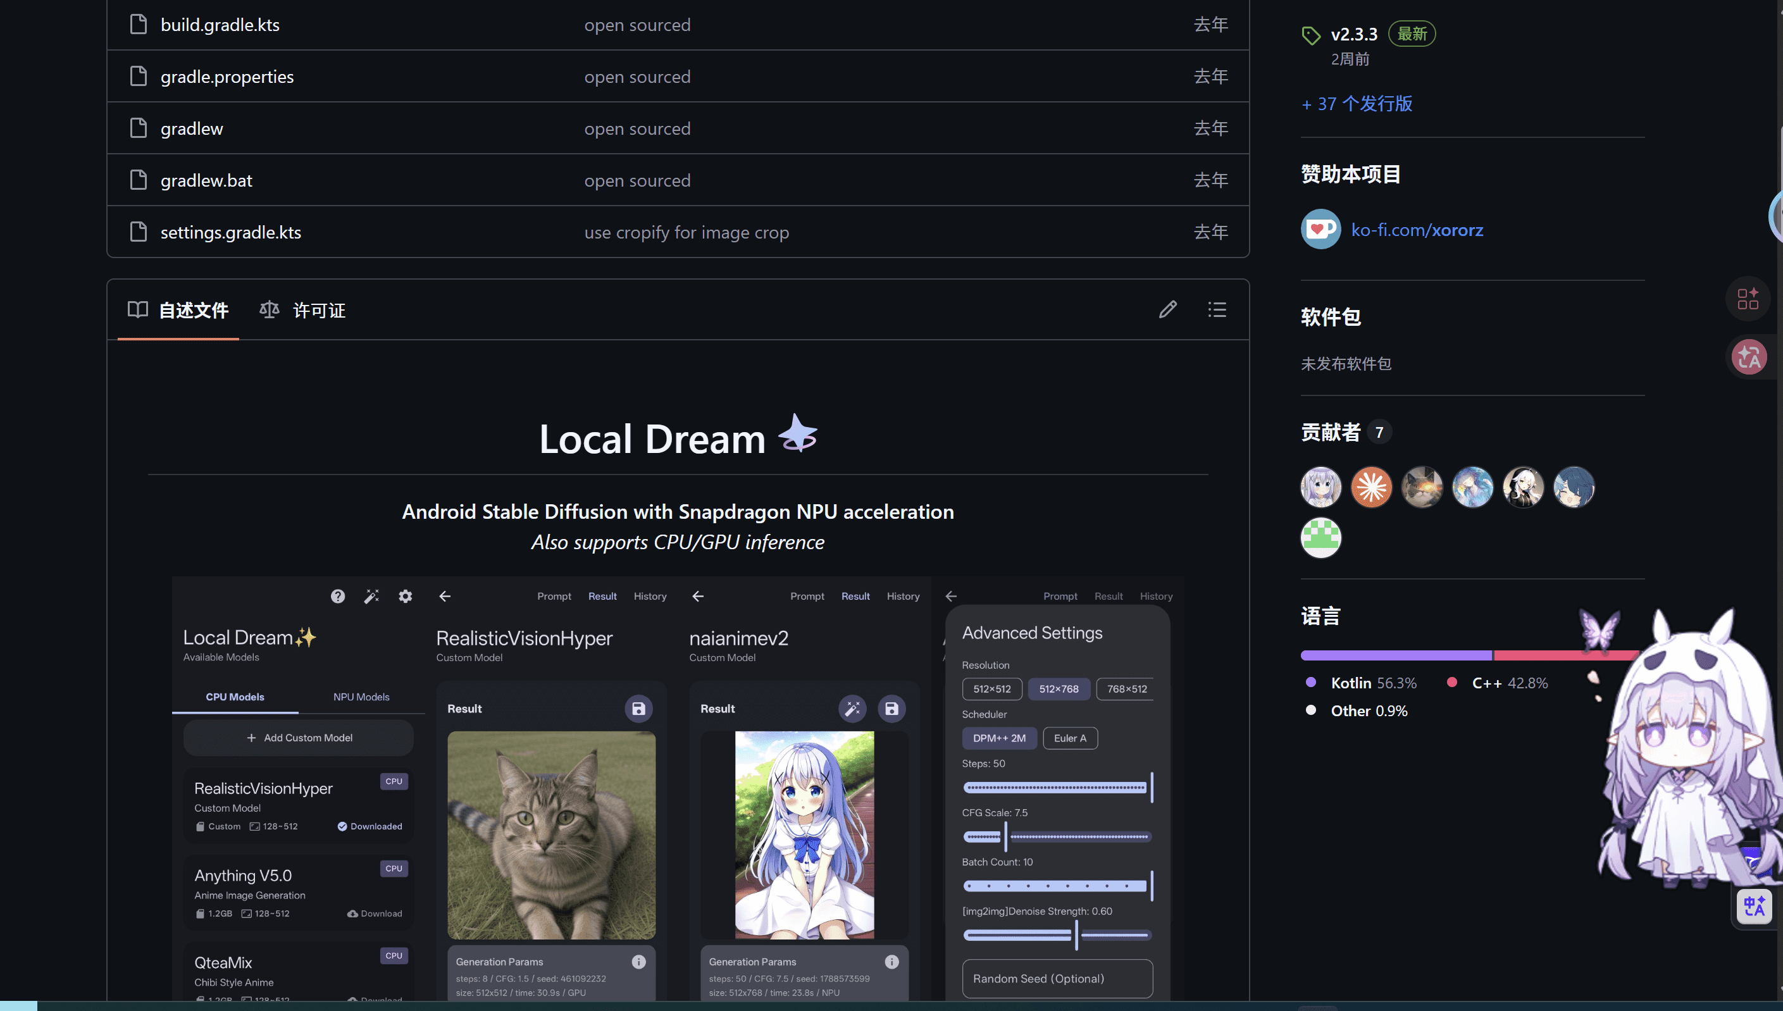Screen dimensions: 1783x1011
Task: Click the Random Seed (Optional) field
Action: click(1057, 978)
